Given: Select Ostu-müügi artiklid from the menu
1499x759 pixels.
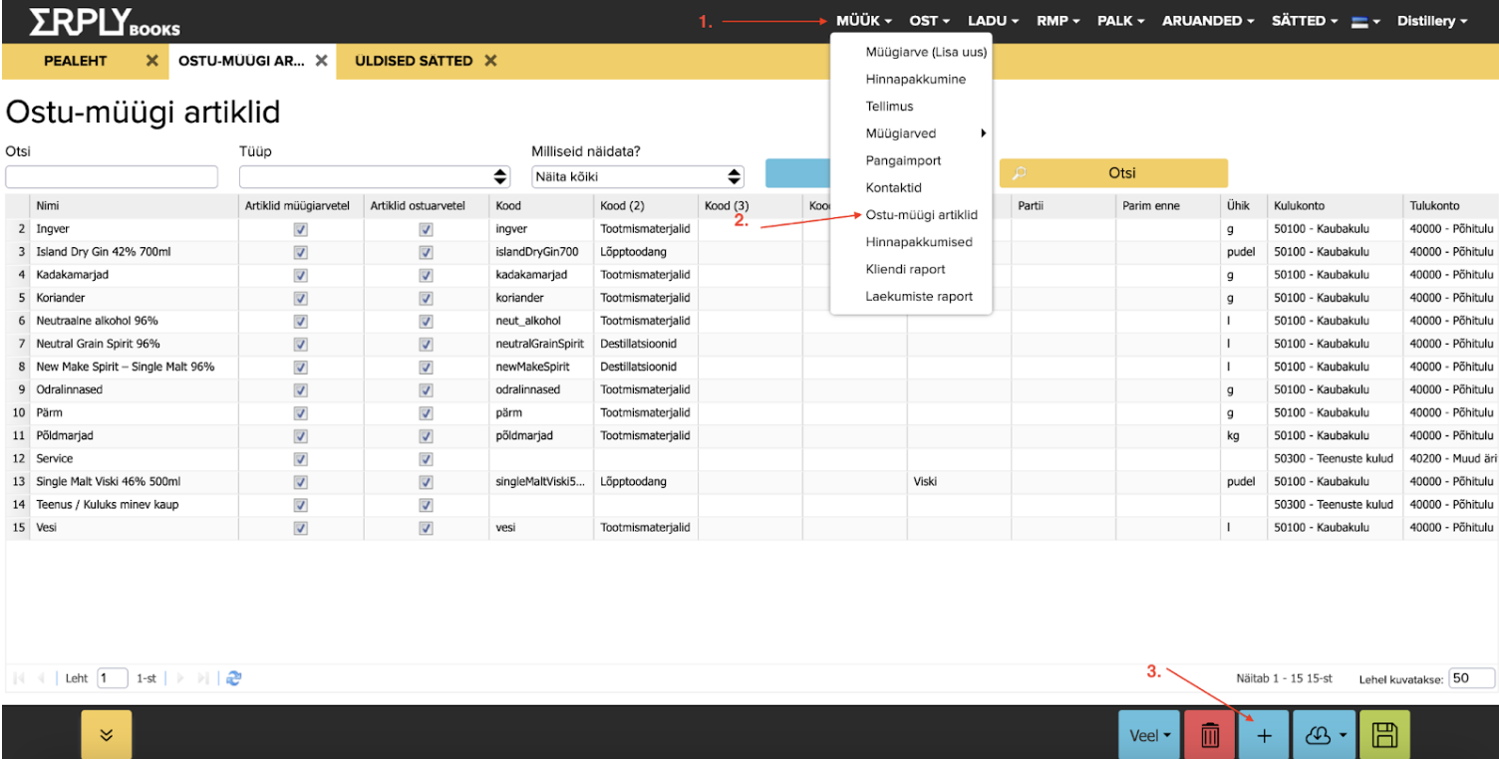Looking at the screenshot, I should (921, 215).
